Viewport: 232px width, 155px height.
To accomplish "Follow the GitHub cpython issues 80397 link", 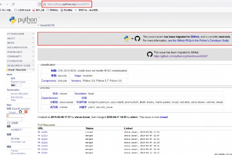I will coord(181,56).
